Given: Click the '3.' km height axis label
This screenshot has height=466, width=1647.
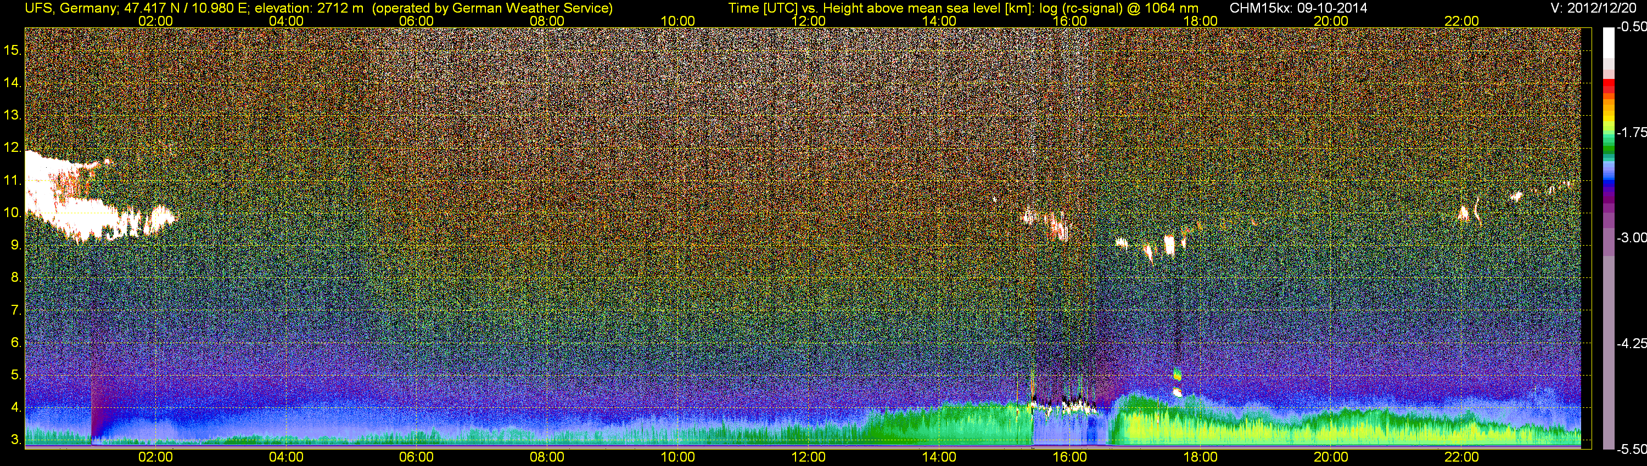Looking at the screenshot, I should pyautogui.click(x=16, y=440).
